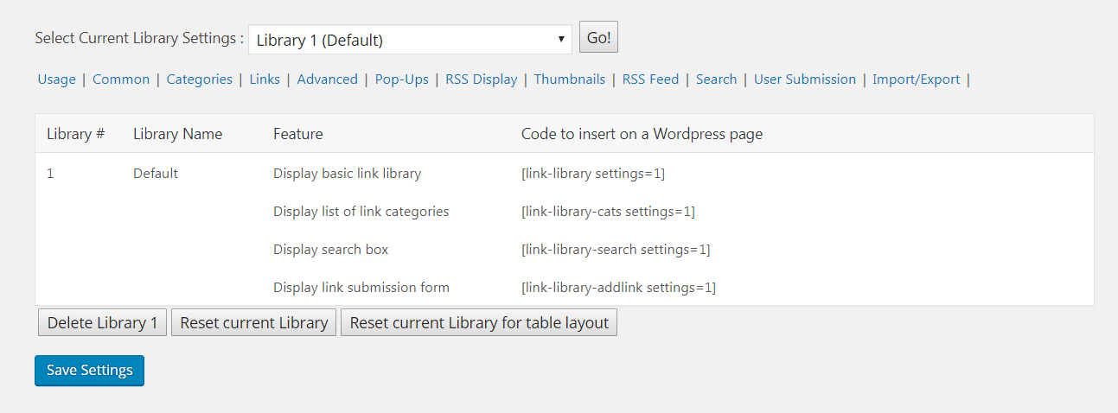Click the link-library-addlink shortcode text

coord(618,288)
